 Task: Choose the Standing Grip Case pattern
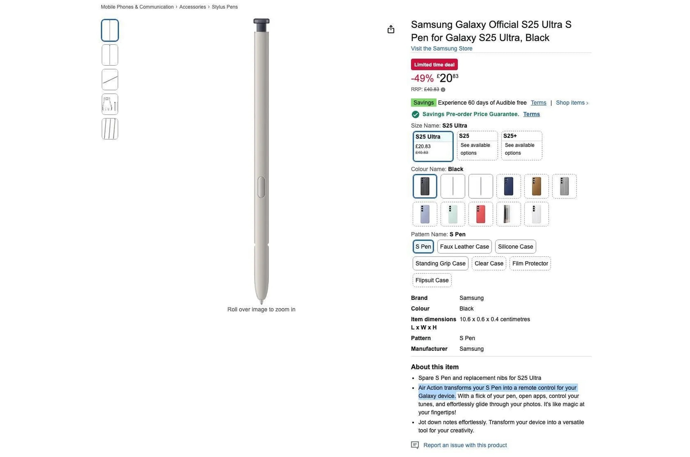pos(440,263)
